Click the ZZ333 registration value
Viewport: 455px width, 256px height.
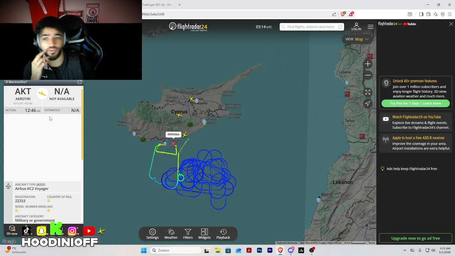20,201
